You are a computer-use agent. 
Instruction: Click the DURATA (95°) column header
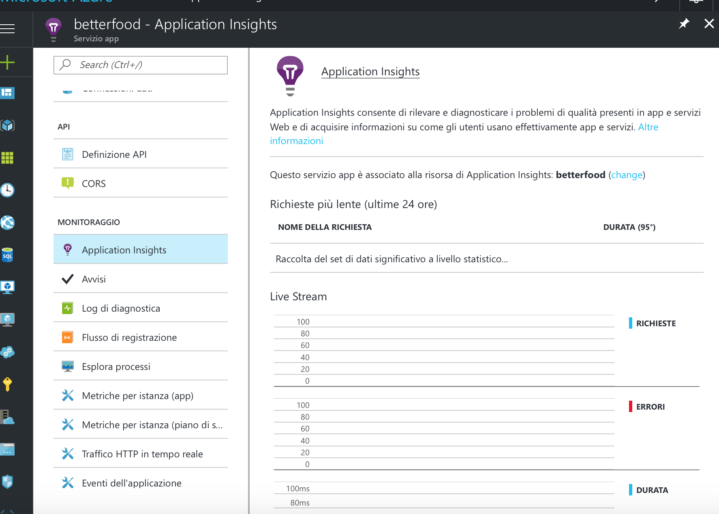coord(629,227)
